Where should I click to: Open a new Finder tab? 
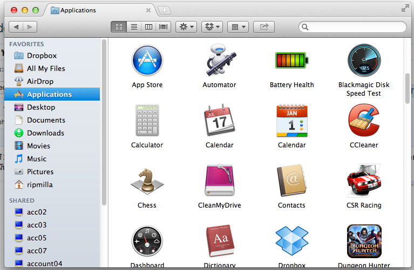pyautogui.click(x=164, y=10)
